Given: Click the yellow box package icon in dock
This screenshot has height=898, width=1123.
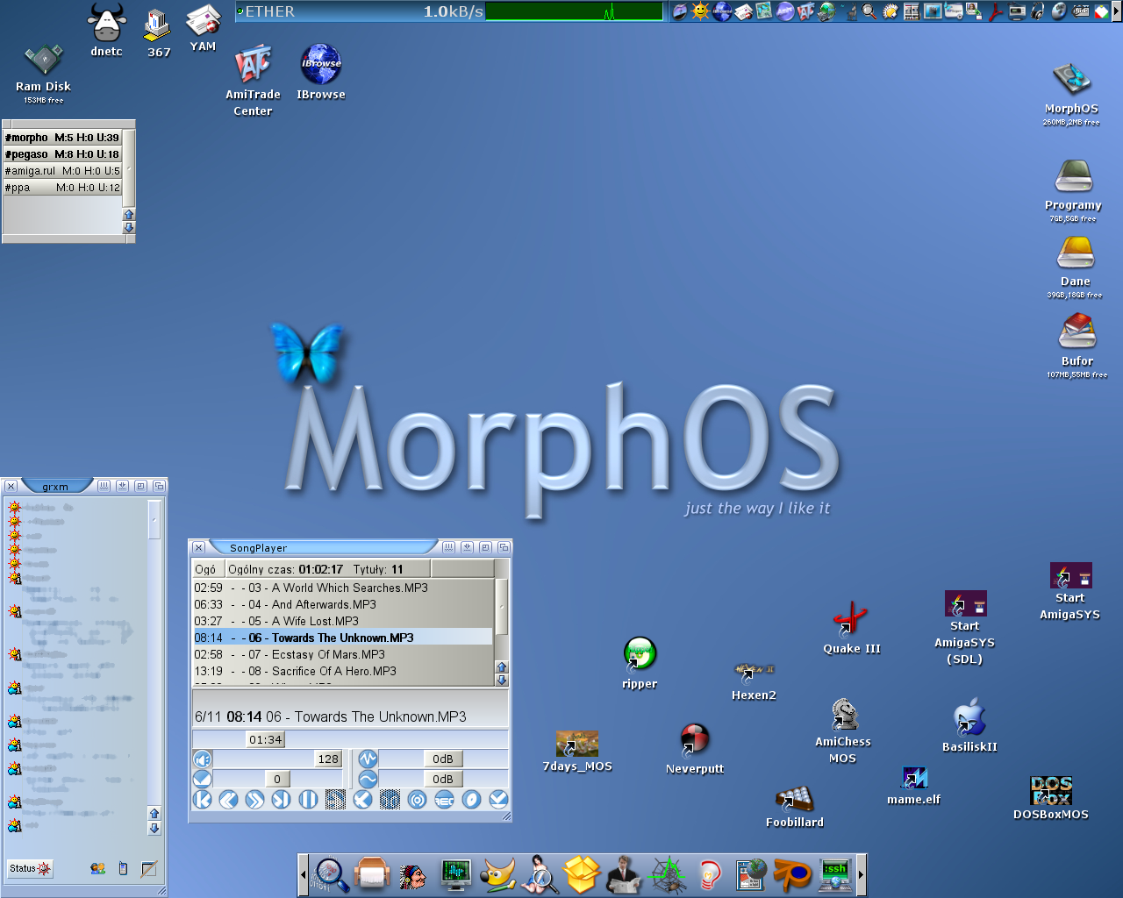Looking at the screenshot, I should click(x=581, y=874).
